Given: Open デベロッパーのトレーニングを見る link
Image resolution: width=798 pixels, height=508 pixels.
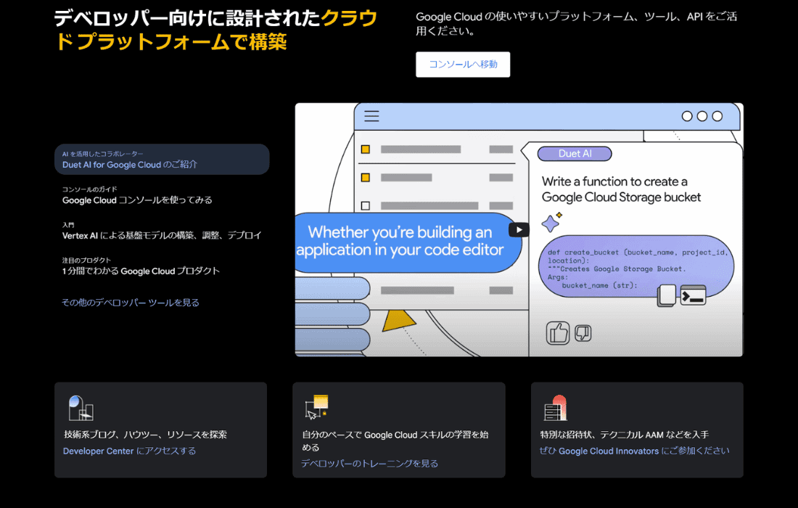Looking at the screenshot, I should click(x=369, y=464).
